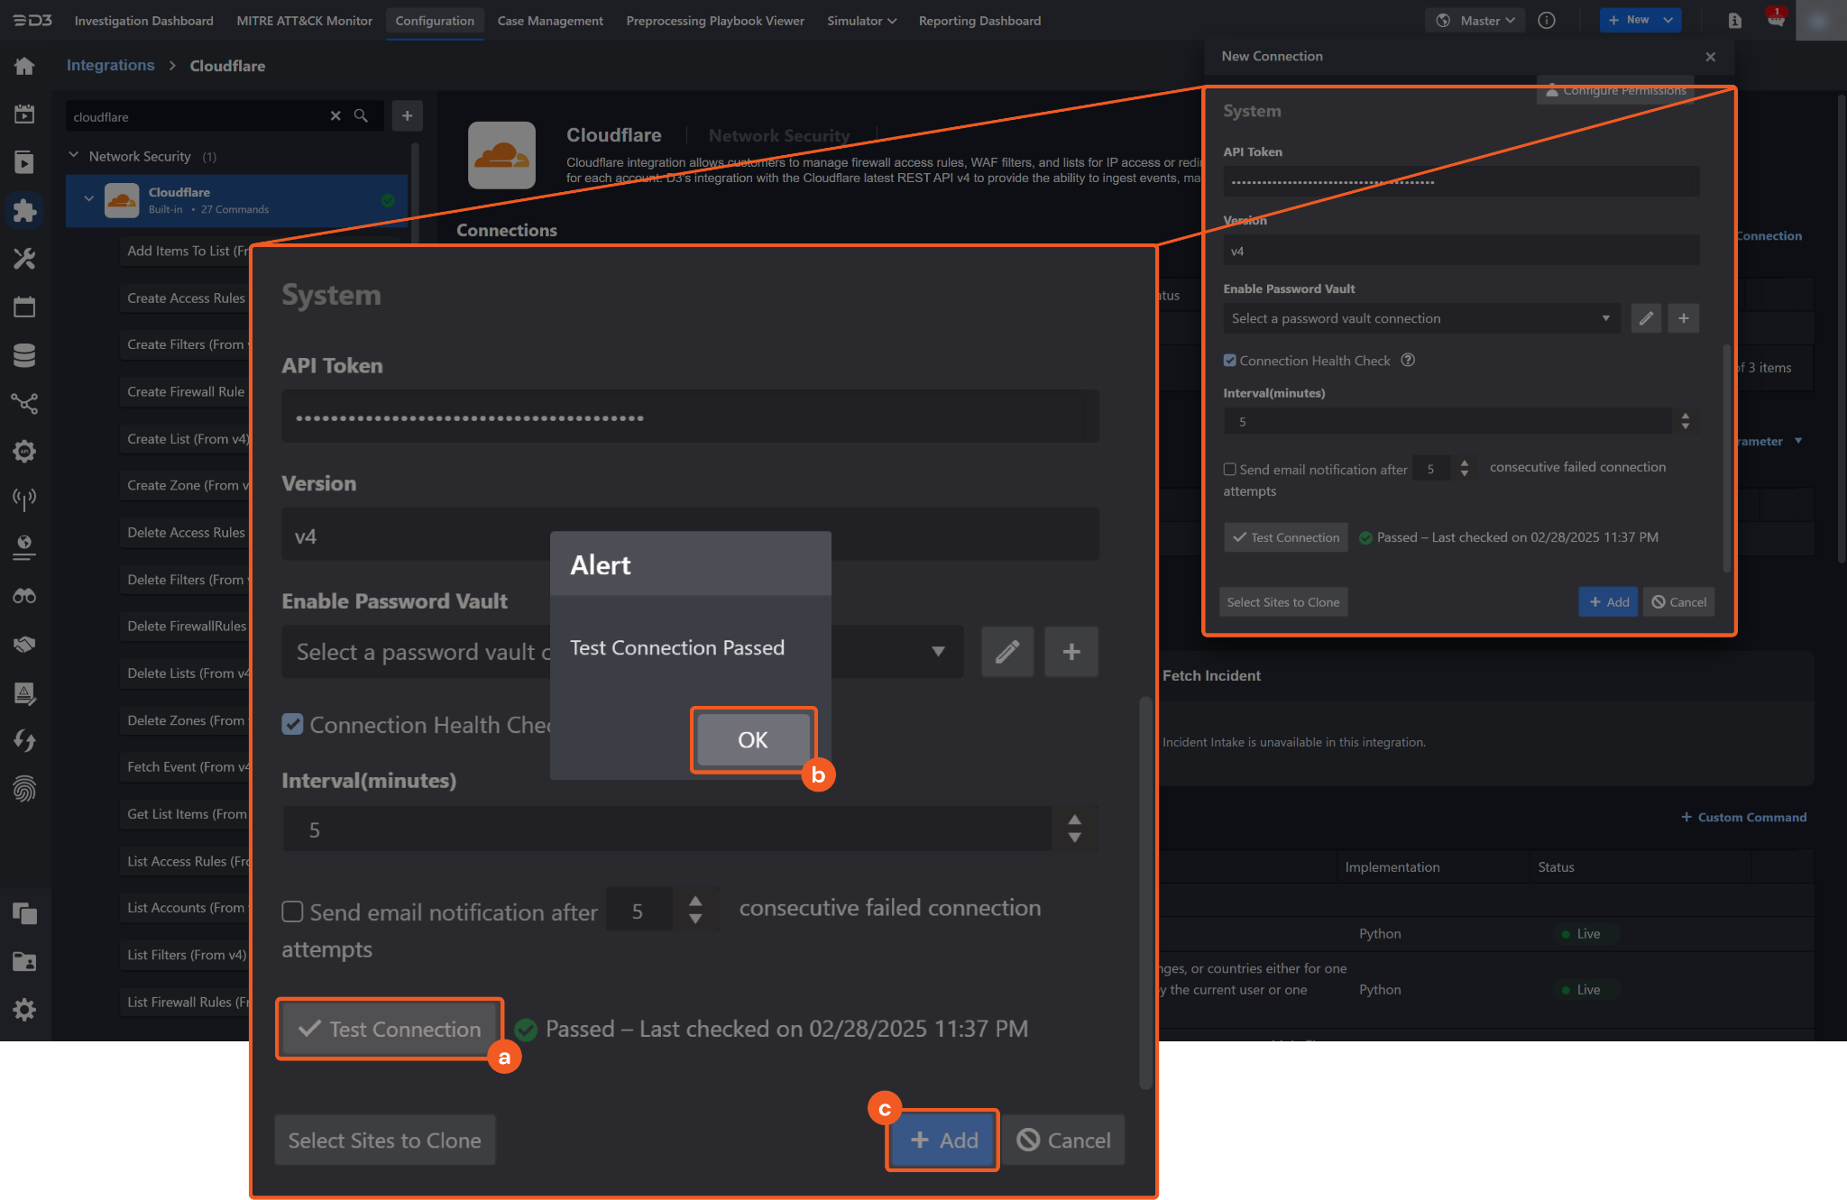Collapse the Network Security category

[x=74, y=156]
